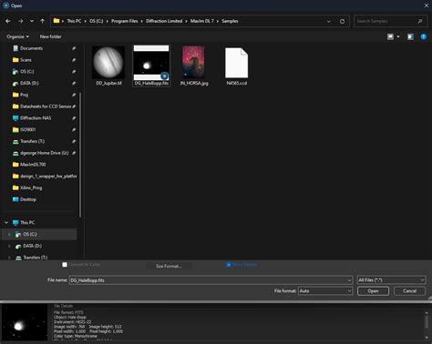Image resolution: width=432 pixels, height=344 pixels.
Task: Expand DATA (D:) tree node arrow
Action: pos(9,246)
